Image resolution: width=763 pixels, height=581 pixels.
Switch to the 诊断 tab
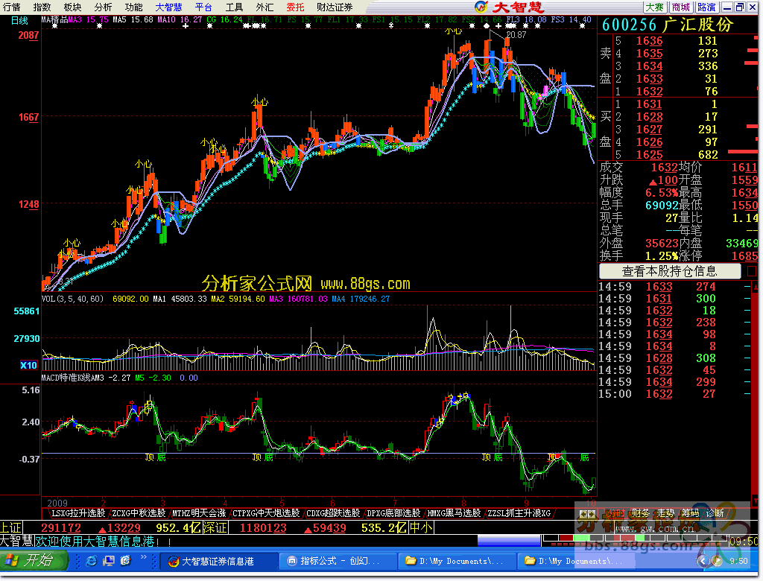pyautogui.click(x=715, y=513)
